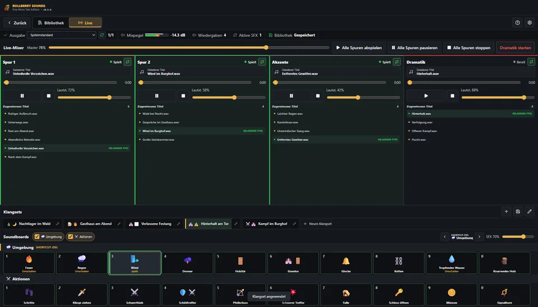This screenshot has width=538, height=307.
Task: Play the Schildtreffer action pad
Action: click(187, 294)
